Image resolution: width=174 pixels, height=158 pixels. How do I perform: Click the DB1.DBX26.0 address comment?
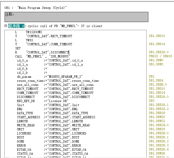pyautogui.click(x=159, y=133)
